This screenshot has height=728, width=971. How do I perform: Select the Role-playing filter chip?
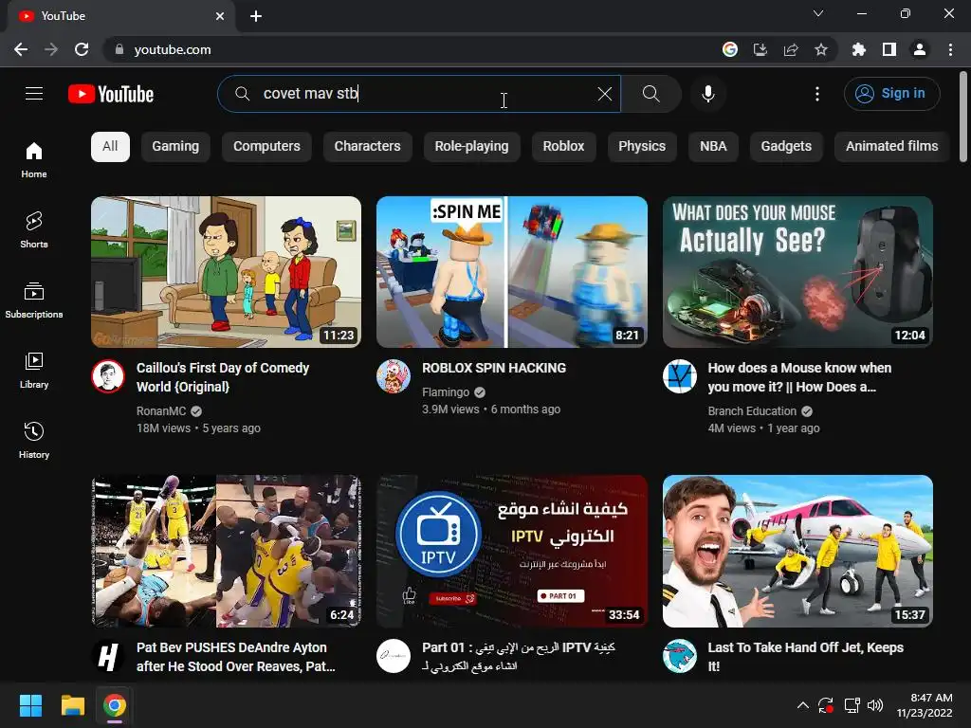(x=471, y=147)
